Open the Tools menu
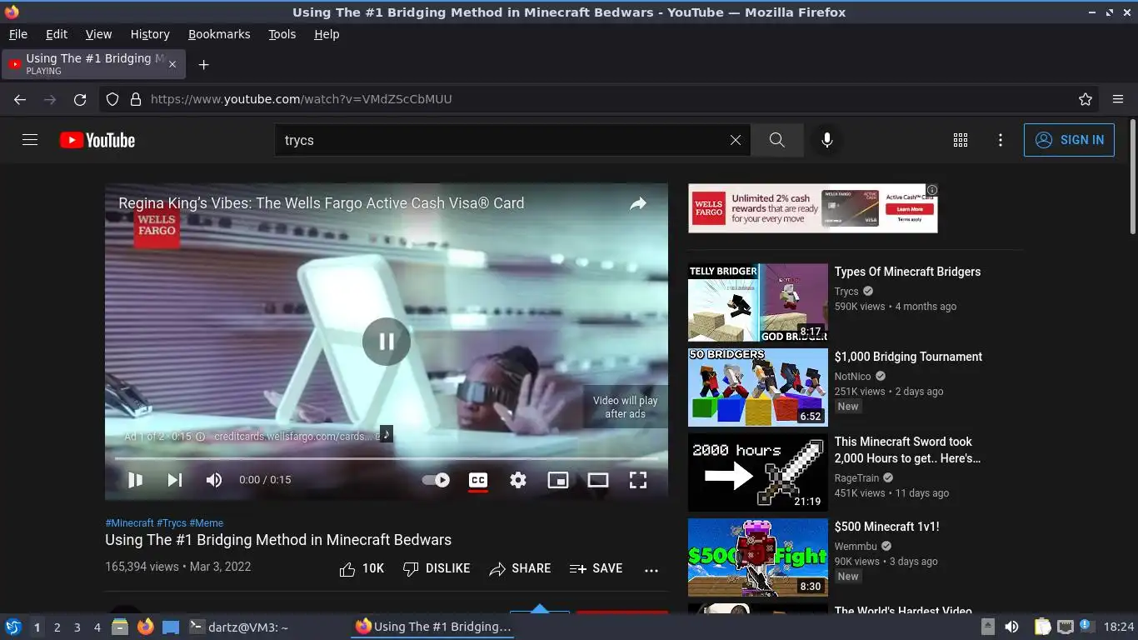 coord(282,34)
